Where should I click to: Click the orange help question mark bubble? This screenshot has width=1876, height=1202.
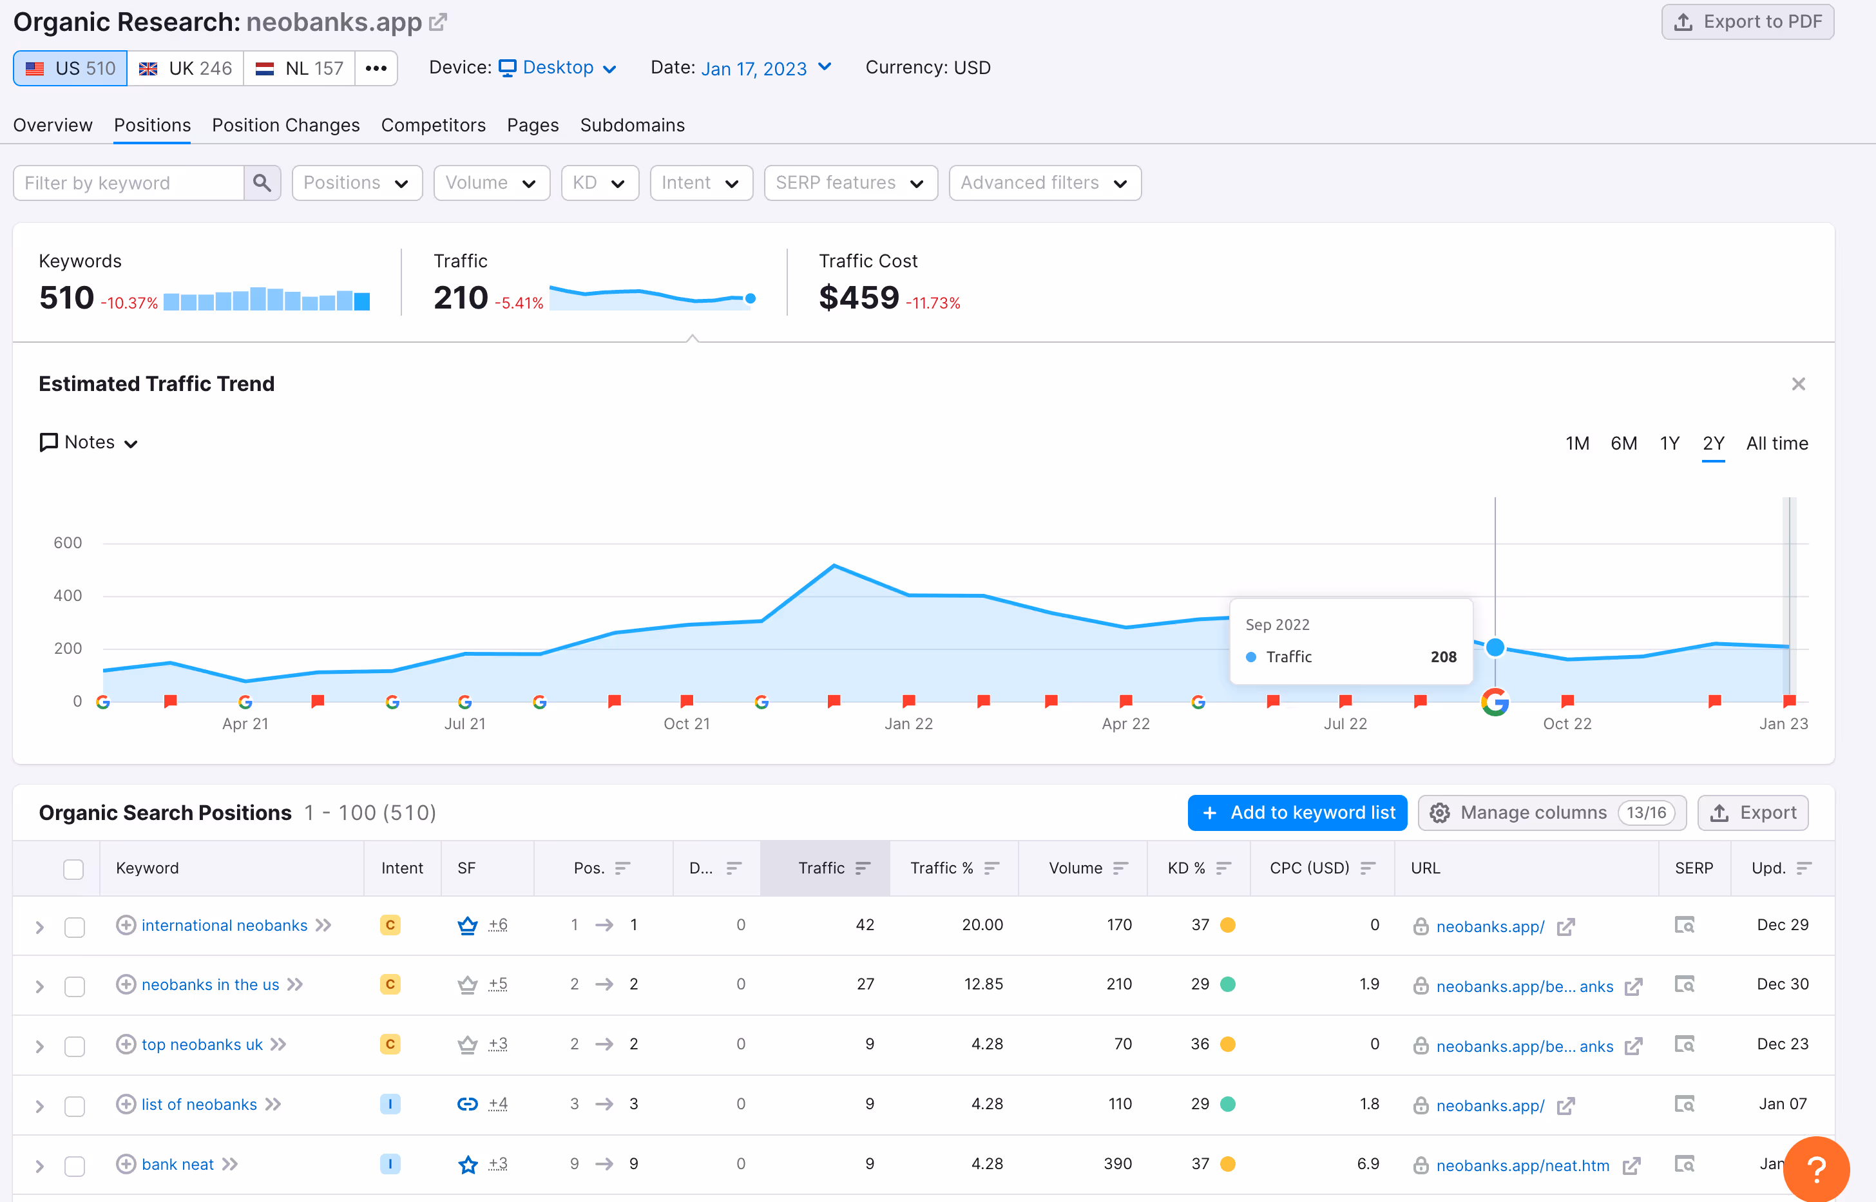tap(1816, 1169)
